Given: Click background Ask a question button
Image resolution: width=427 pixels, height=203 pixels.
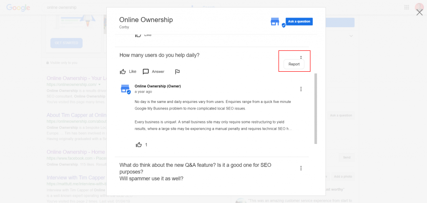Looking at the screenshot, I should click(x=341, y=115).
